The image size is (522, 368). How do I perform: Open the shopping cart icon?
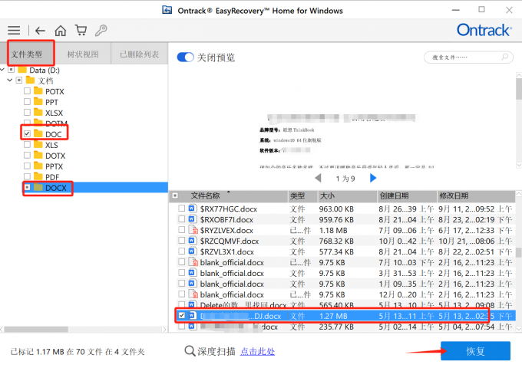tap(81, 30)
